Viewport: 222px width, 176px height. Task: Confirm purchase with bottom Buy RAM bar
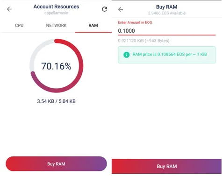[166, 166]
